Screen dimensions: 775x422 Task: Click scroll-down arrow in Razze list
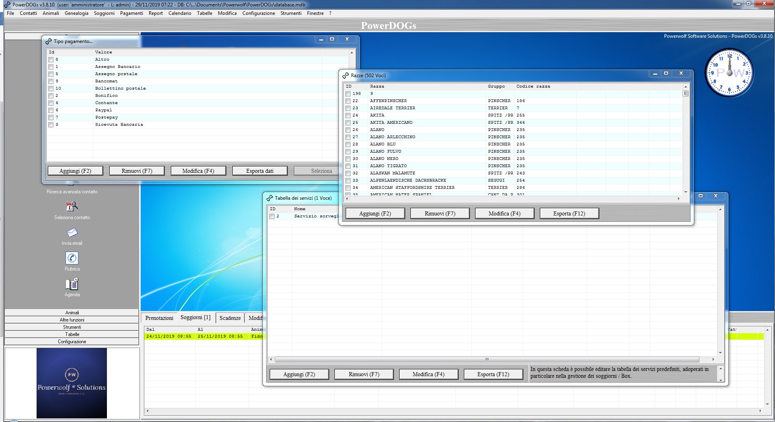pos(685,192)
